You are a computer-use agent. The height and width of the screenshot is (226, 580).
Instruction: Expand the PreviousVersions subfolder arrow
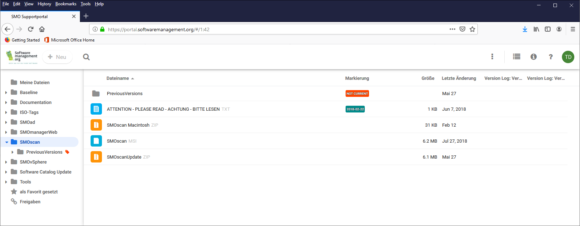click(x=13, y=152)
